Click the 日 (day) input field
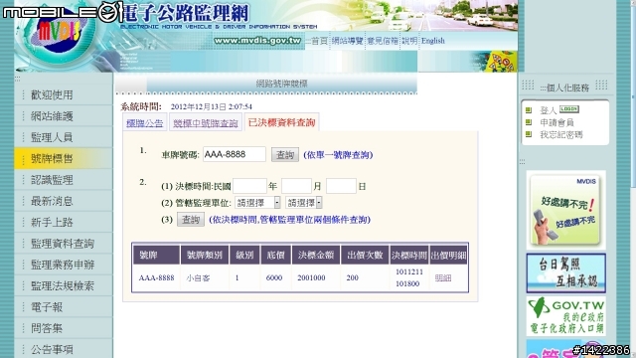 point(341,186)
